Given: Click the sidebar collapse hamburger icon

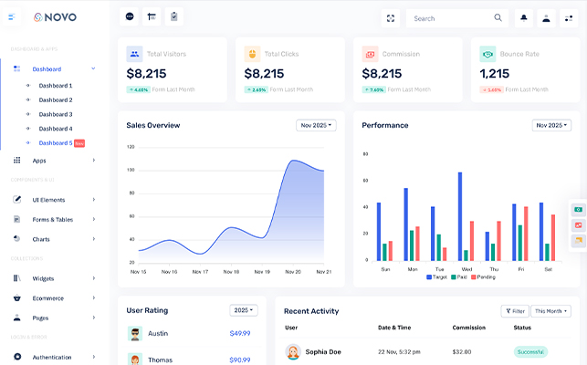Looking at the screenshot, I should [x=12, y=17].
